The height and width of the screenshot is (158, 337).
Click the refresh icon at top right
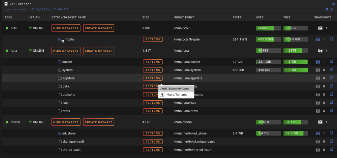332,9
